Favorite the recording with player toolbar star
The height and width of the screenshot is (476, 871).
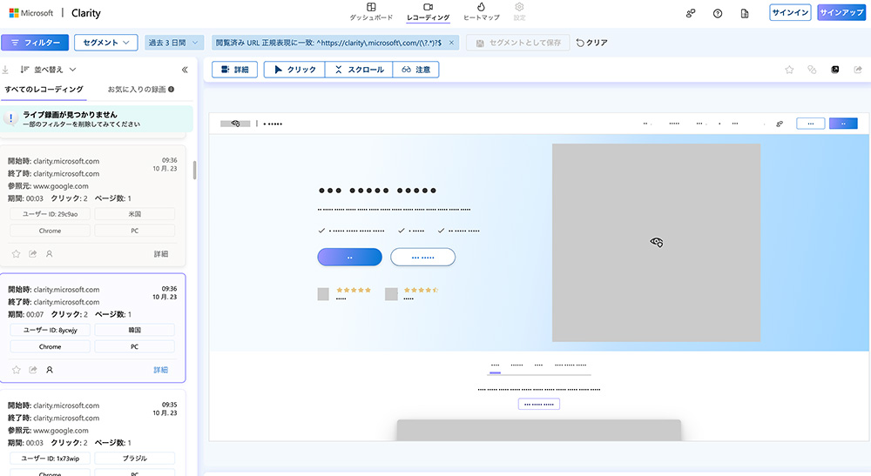[789, 70]
